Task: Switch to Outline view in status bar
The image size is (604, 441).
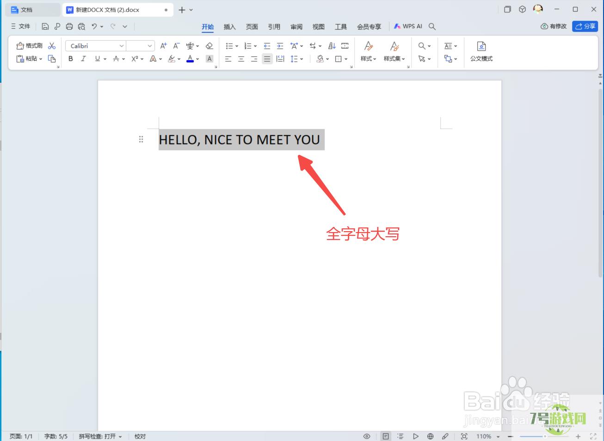Action: click(x=401, y=436)
